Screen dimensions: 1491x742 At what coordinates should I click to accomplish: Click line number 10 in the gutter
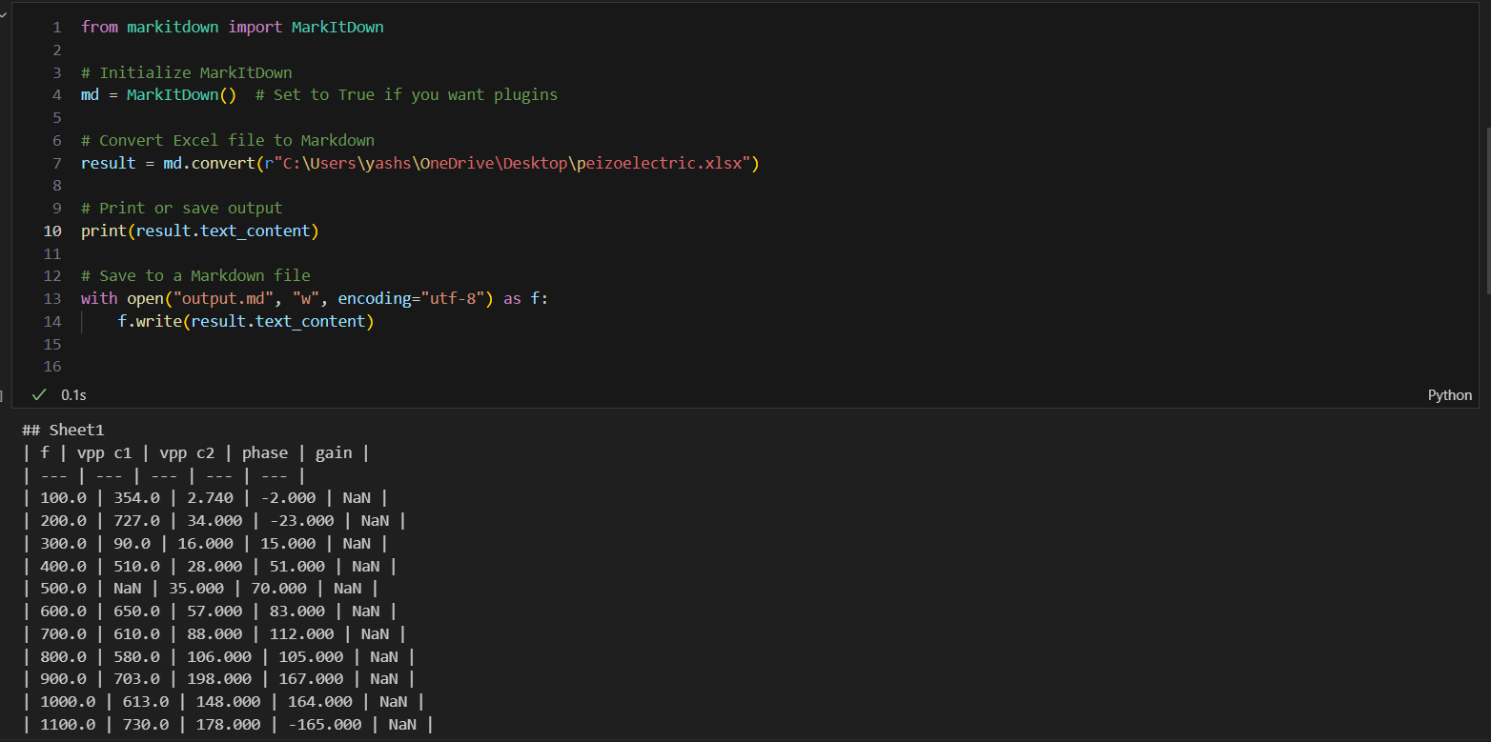(x=51, y=231)
